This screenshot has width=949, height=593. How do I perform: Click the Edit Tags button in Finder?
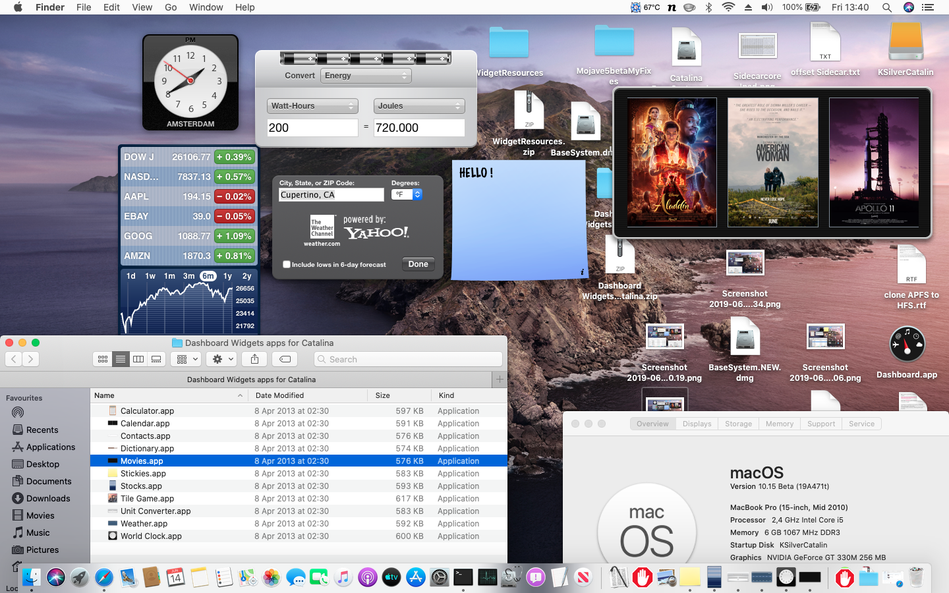tap(285, 359)
